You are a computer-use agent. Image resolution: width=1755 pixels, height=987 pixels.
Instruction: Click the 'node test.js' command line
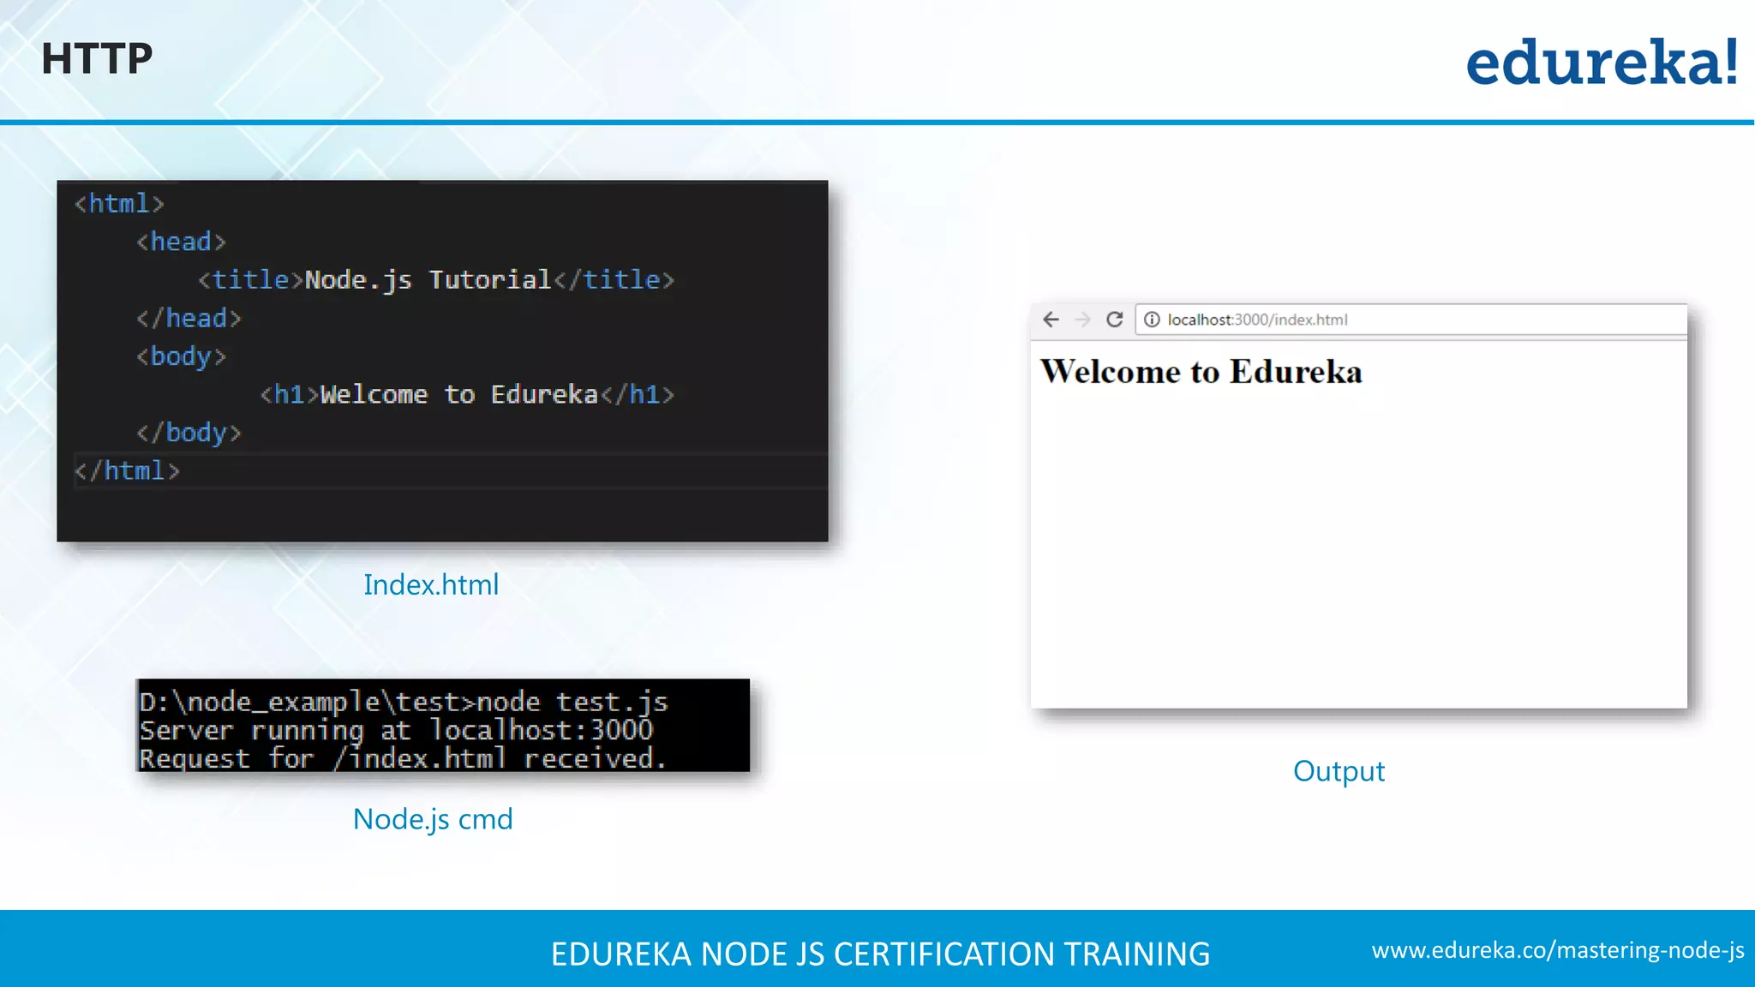(x=404, y=702)
